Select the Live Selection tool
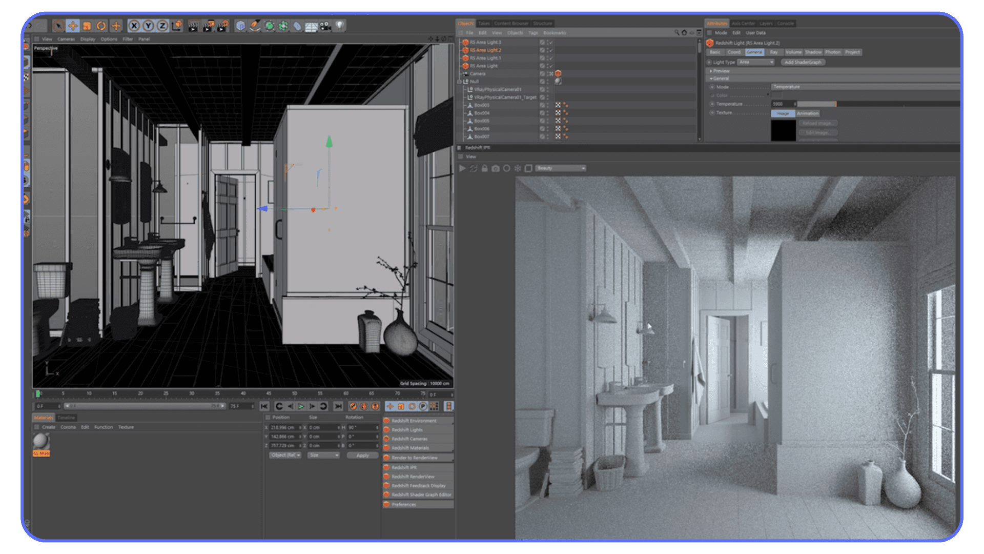Viewport: 984px width, 554px height. [x=59, y=26]
